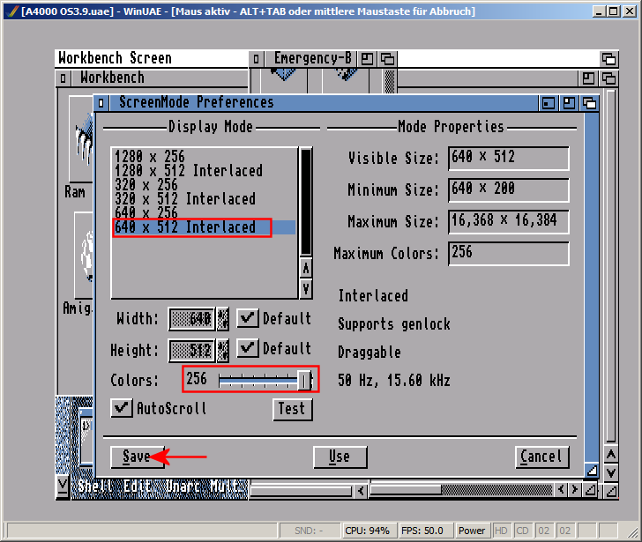
Task: Click the Workbench window horizontal scrollbar
Action: (x=461, y=489)
